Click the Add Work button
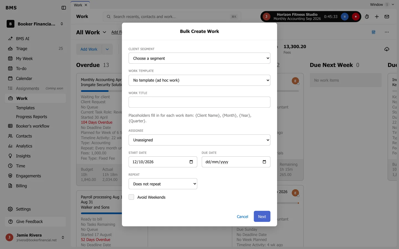Image resolution: width=399 pixels, height=249 pixels. click(89, 49)
